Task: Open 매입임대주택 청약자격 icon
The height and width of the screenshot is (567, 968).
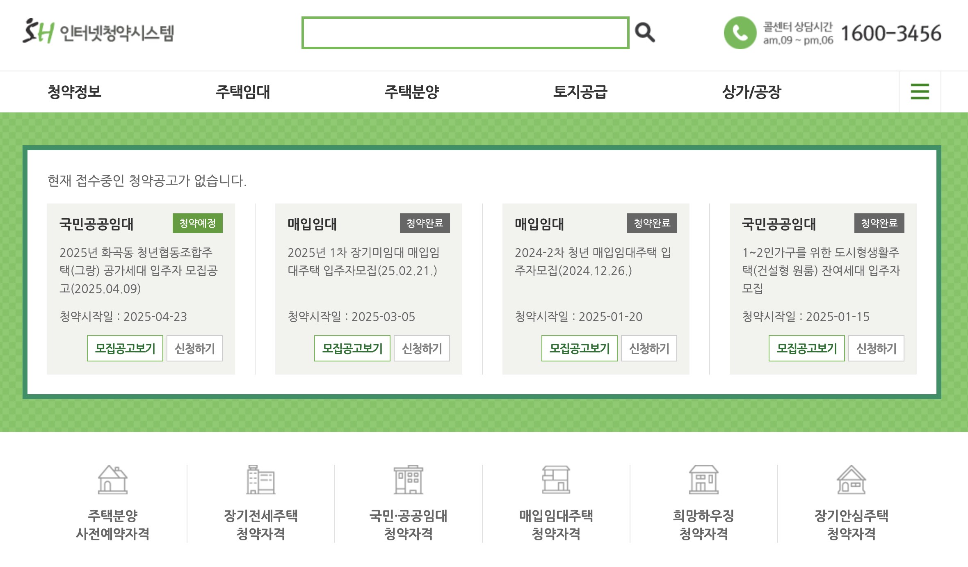Action: pyautogui.click(x=556, y=479)
